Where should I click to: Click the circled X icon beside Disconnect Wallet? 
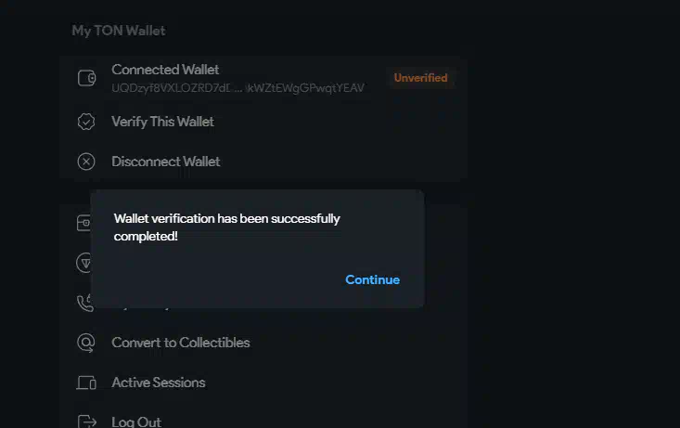click(x=86, y=162)
